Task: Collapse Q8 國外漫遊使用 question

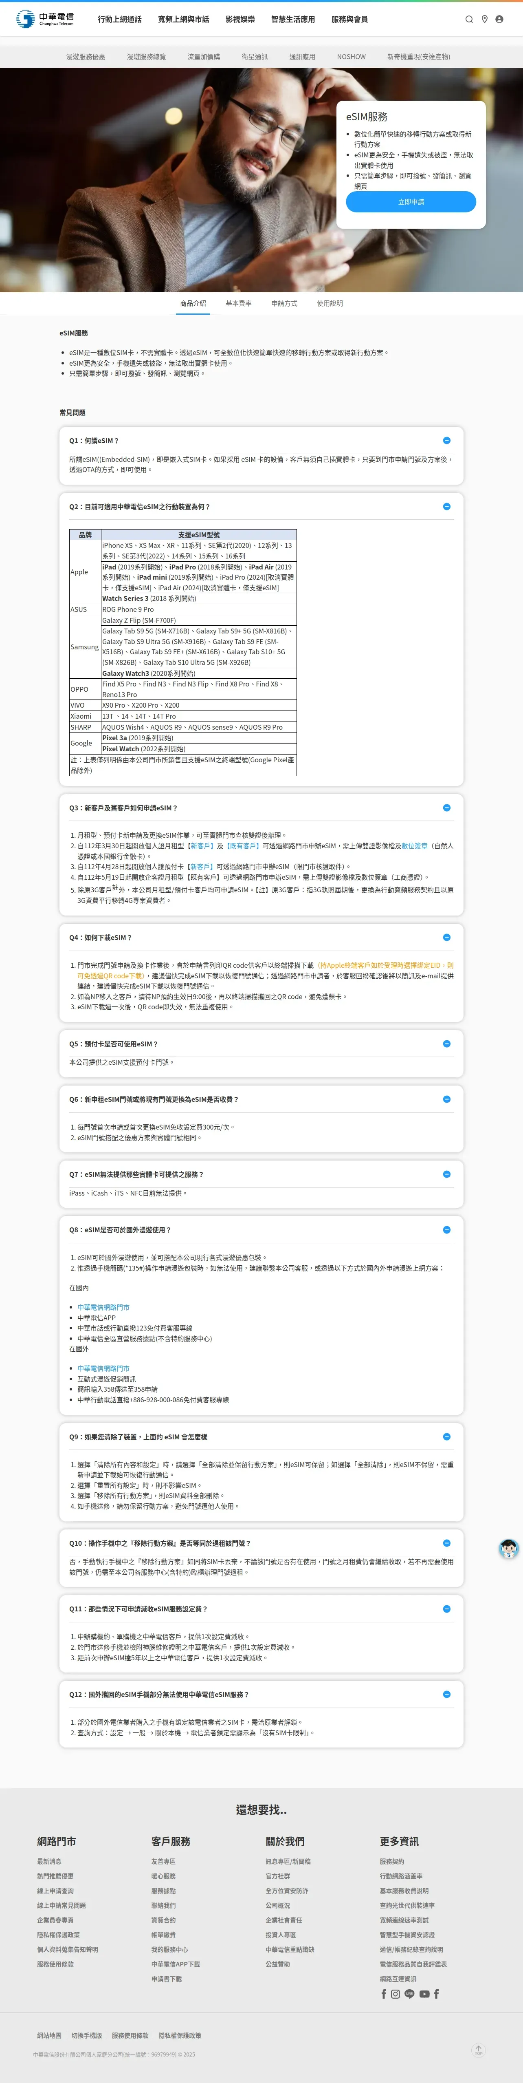Action: coord(446,1230)
